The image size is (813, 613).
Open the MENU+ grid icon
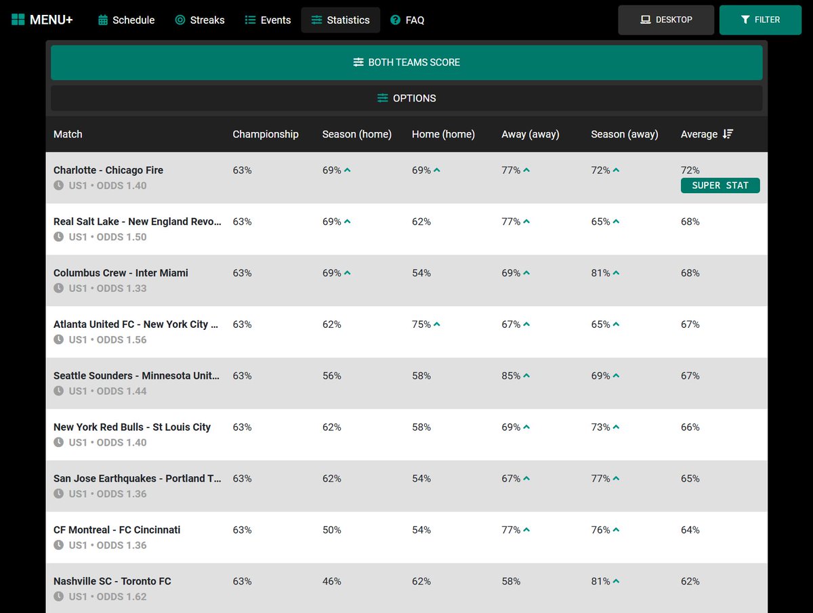pos(18,20)
